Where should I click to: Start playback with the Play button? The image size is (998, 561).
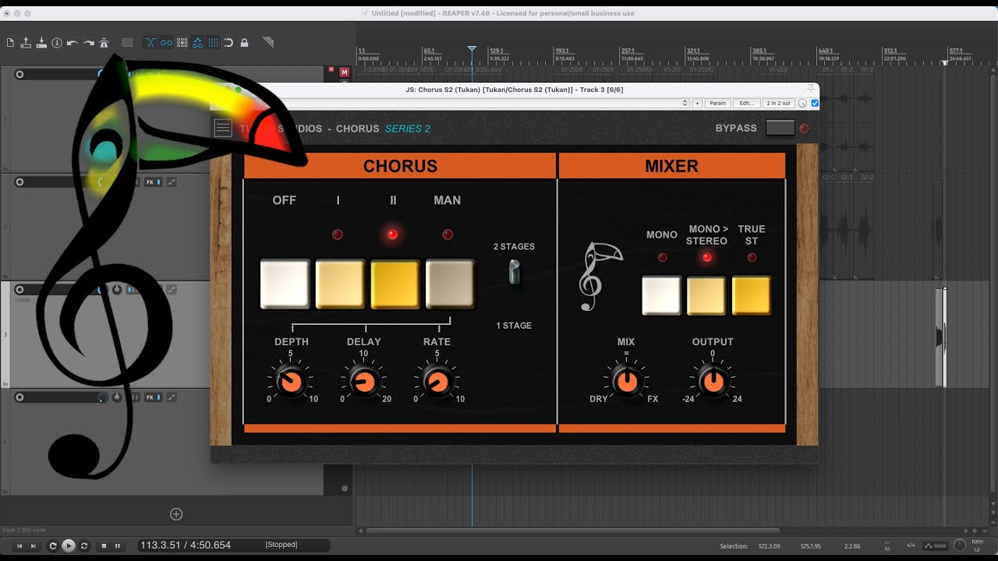(69, 545)
